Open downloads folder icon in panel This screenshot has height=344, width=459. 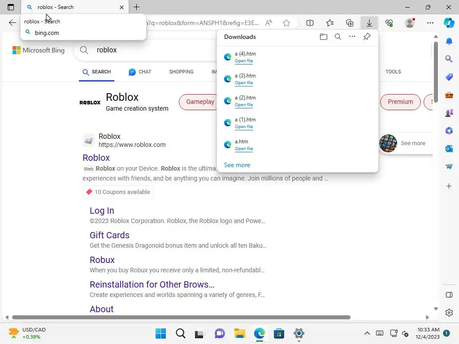[324, 37]
